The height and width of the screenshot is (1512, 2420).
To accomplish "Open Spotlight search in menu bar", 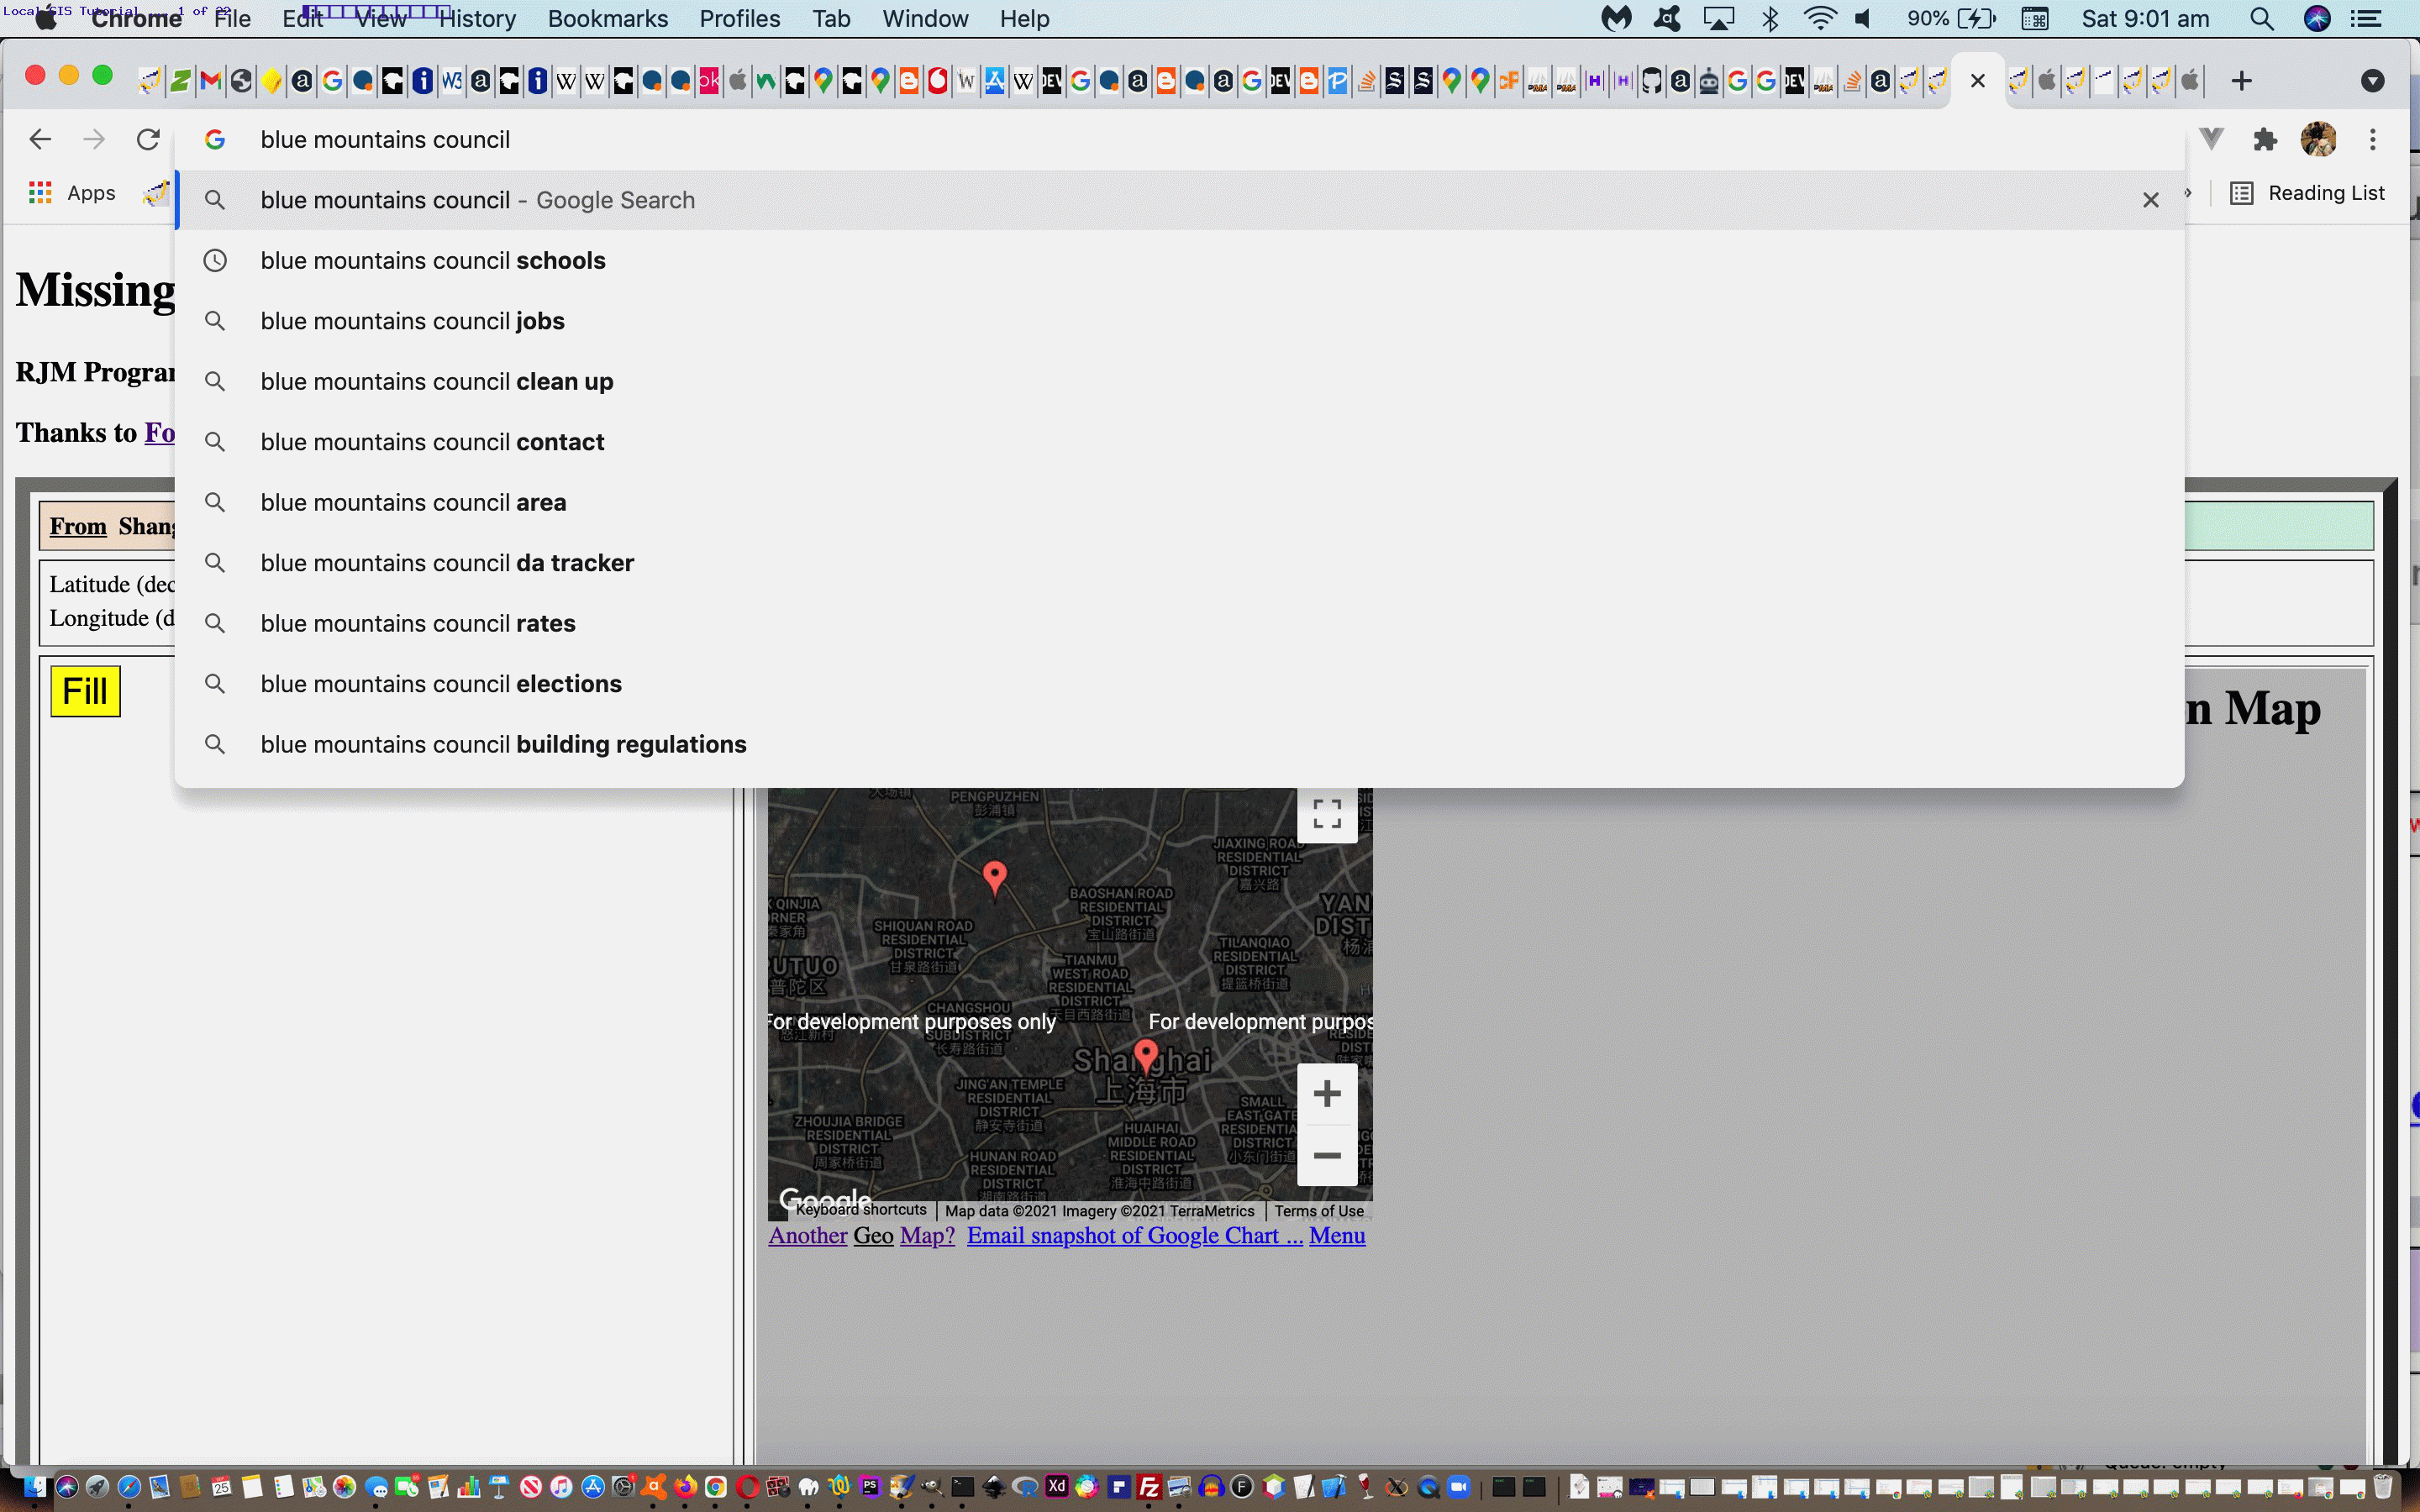I will (x=2262, y=19).
